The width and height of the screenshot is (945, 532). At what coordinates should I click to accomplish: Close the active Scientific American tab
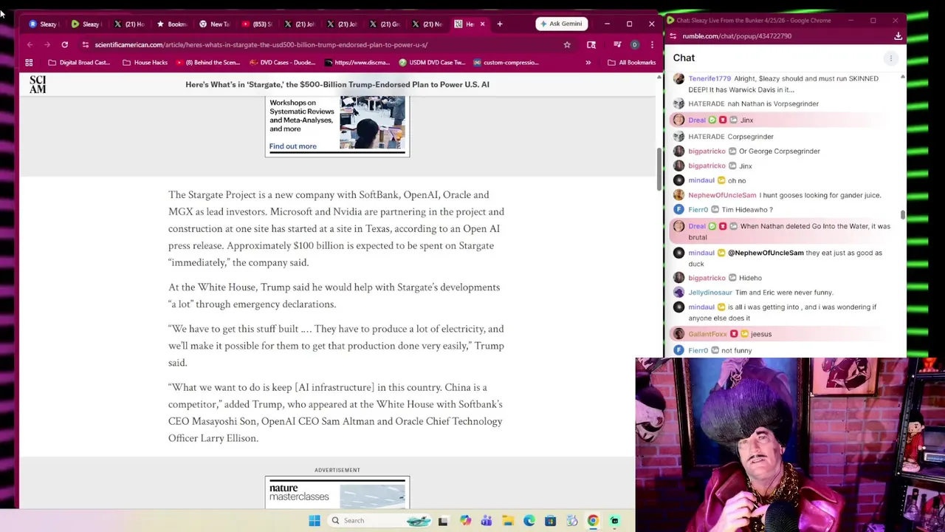(482, 24)
